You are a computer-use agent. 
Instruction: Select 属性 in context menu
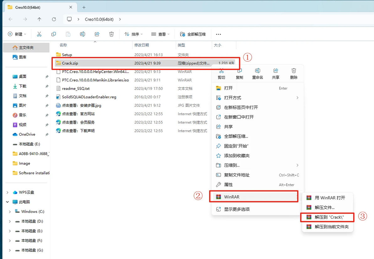click(x=258, y=185)
